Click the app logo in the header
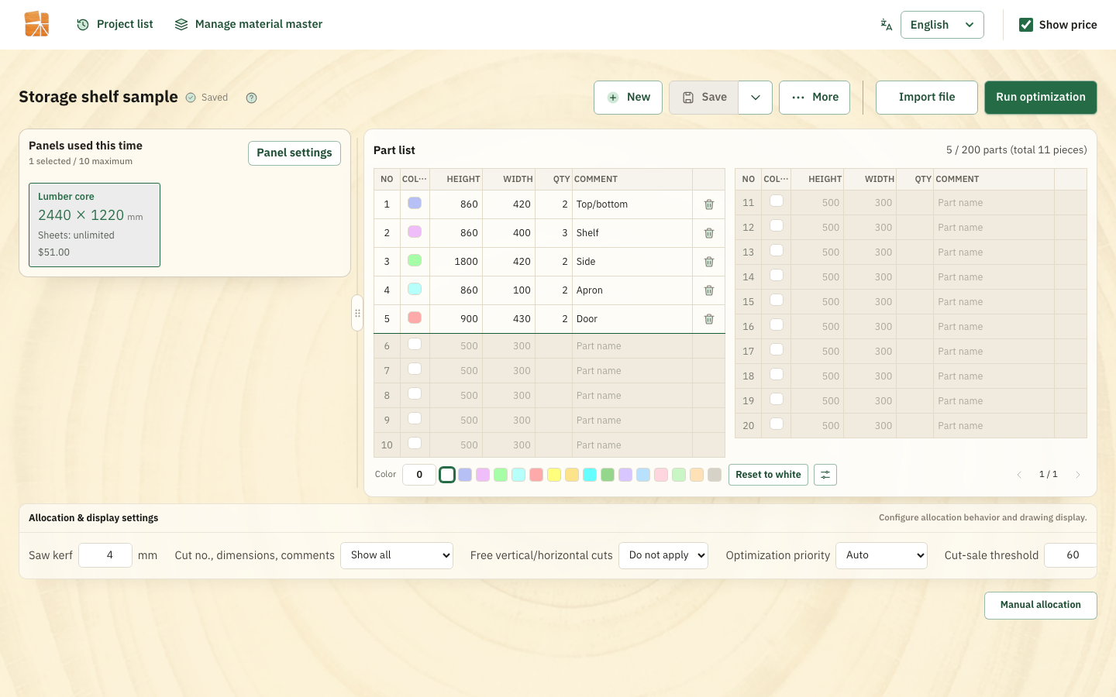Screen dimensions: 1116x697 coord(36,24)
